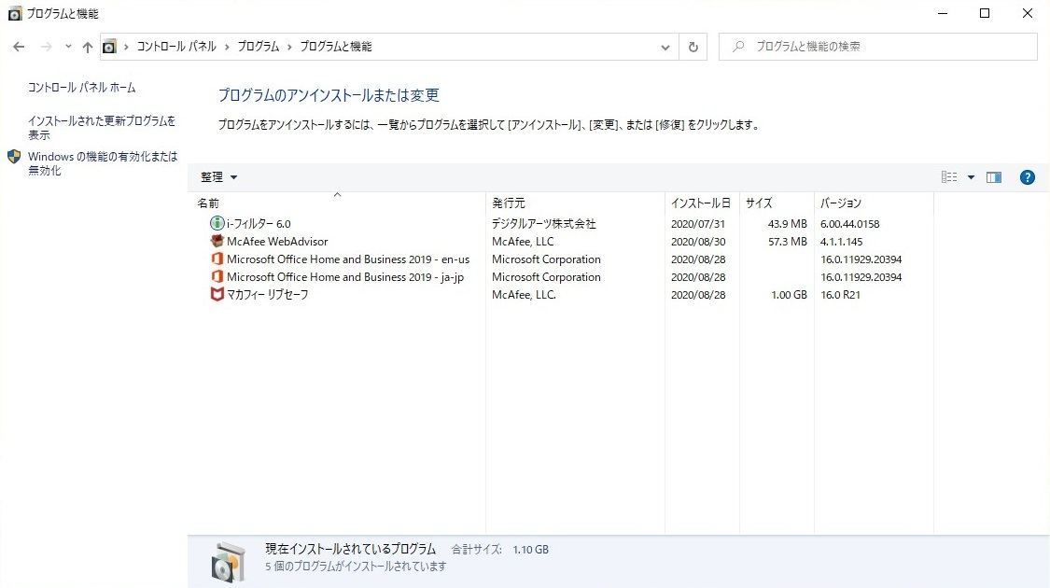Screen dimensions: 1050x588
Task: Select Microsoft Office Home and Business 2019 - ja-jp
Action: (x=344, y=277)
